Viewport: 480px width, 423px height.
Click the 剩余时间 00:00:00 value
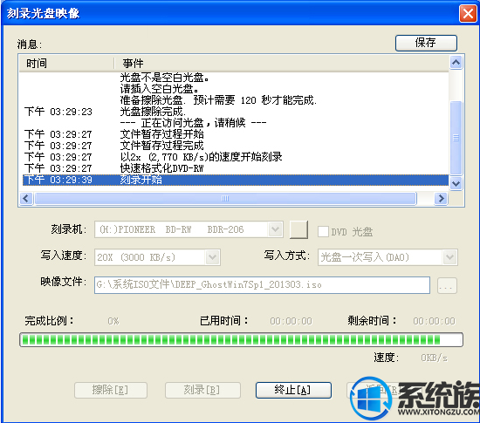[x=434, y=321]
